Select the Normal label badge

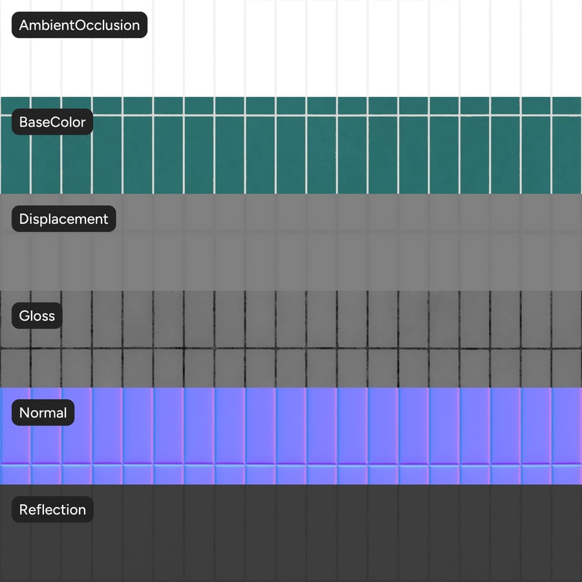coord(43,413)
